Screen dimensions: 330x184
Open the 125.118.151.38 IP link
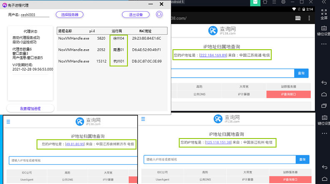pyautogui.click(x=218, y=142)
